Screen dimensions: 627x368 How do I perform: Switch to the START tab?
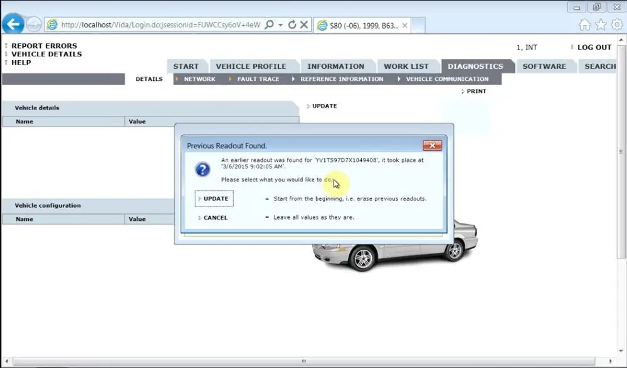pyautogui.click(x=186, y=66)
